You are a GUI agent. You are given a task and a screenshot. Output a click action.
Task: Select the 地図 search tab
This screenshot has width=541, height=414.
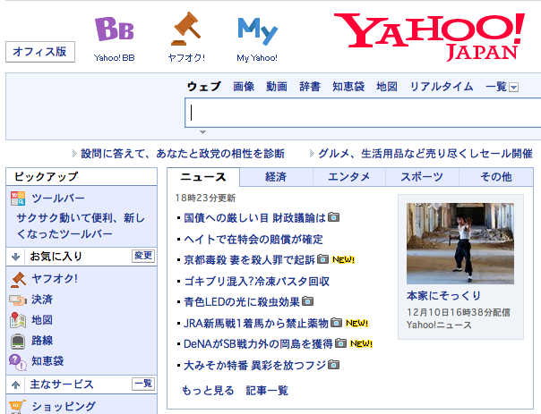tap(387, 87)
